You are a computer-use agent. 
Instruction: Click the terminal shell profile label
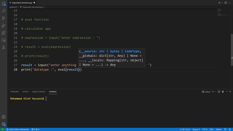(206, 92)
